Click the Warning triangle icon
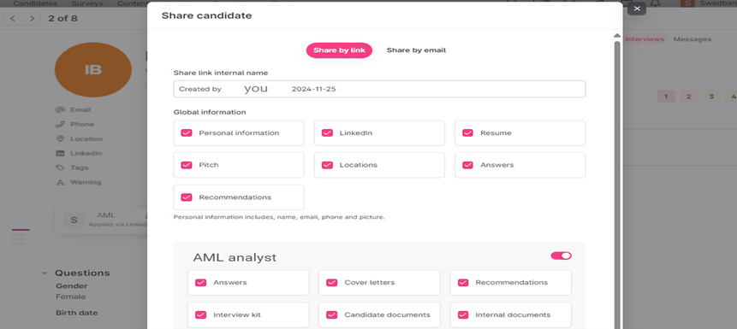This screenshot has width=737, height=329. pos(60,182)
